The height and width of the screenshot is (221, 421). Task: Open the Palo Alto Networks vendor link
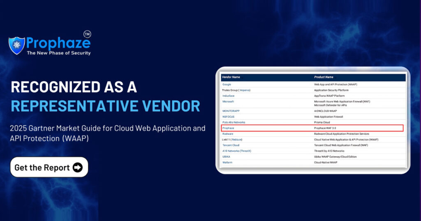pos(234,122)
